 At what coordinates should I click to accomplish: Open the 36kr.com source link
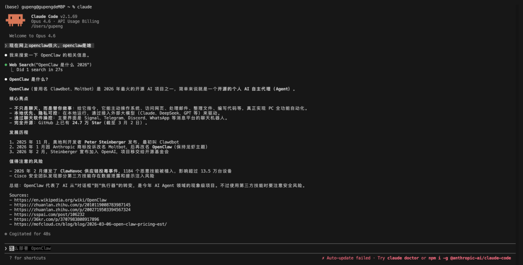[x=57, y=220]
